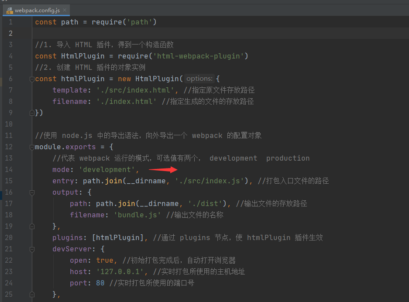The height and width of the screenshot is (302, 409).
Task: Click the './index.html' filename string
Action: pyautogui.click(x=127, y=101)
